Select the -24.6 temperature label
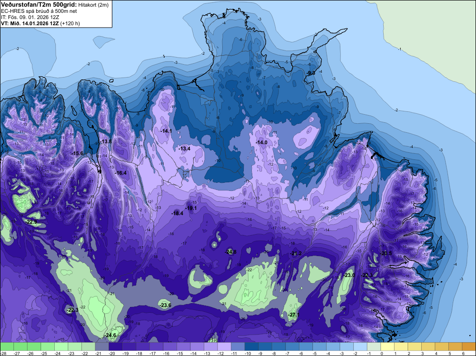476x356 pixels. tap(110, 336)
